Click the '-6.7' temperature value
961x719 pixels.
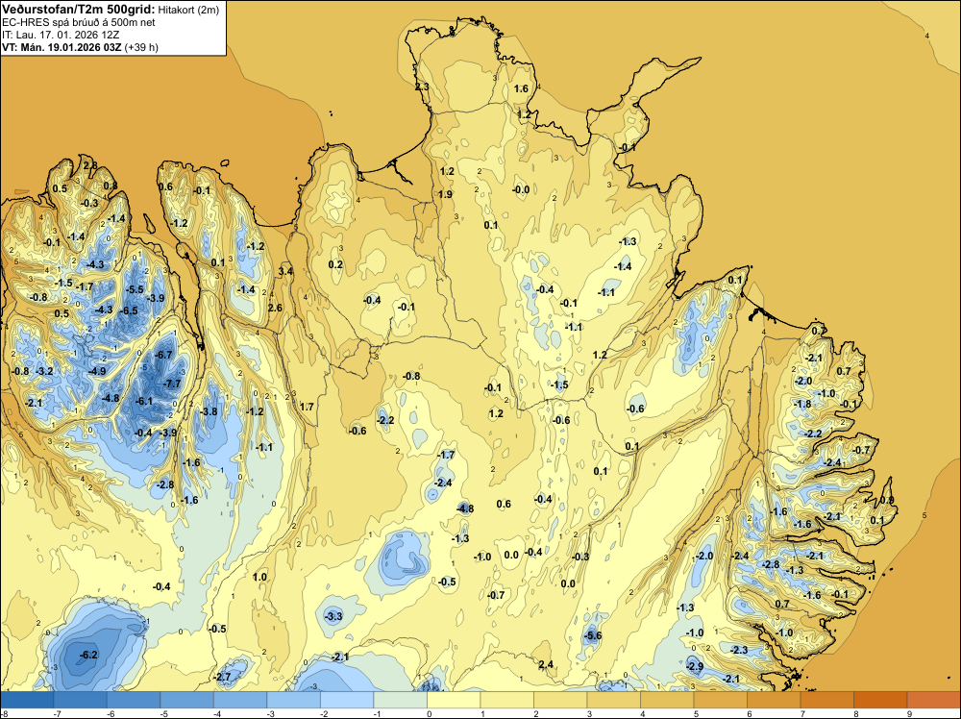click(x=163, y=355)
